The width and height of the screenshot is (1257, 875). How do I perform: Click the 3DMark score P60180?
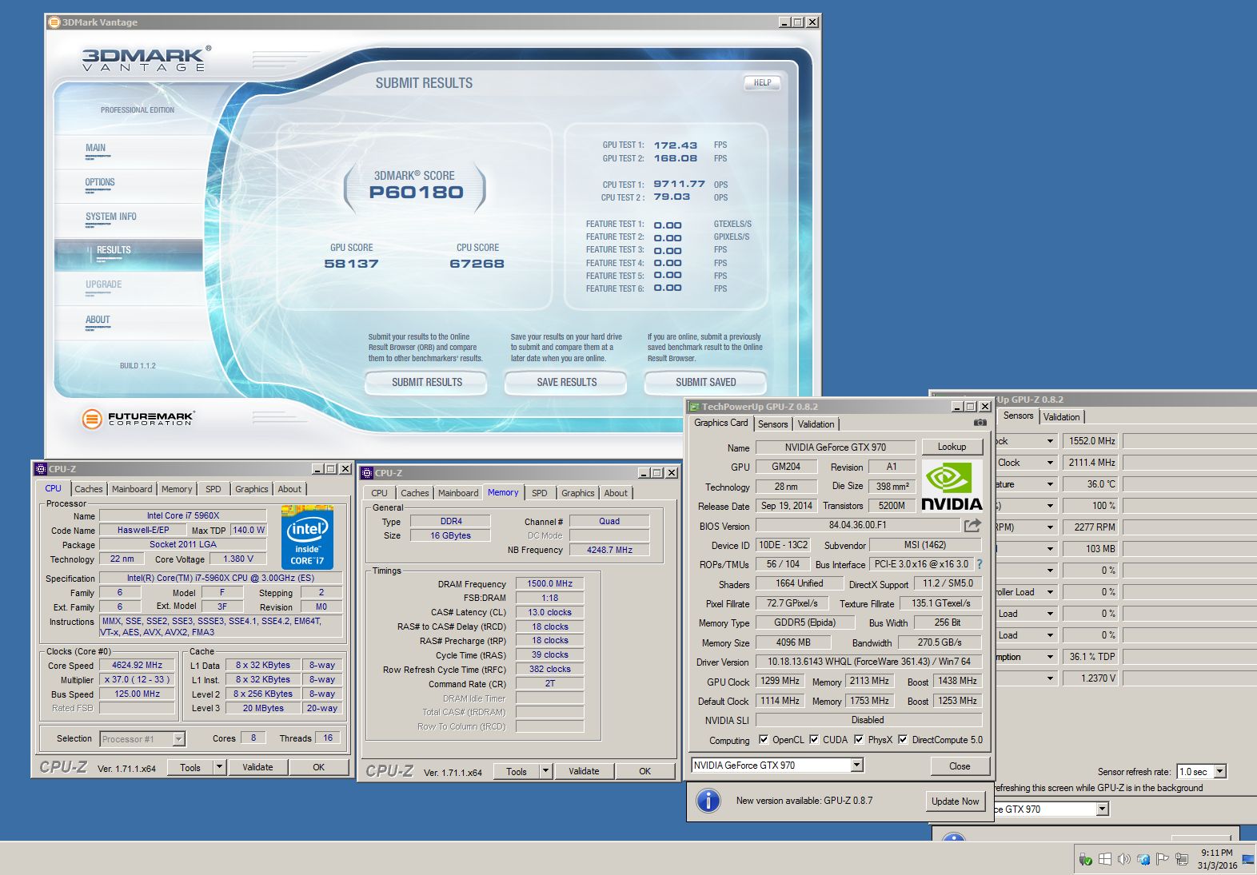417,192
